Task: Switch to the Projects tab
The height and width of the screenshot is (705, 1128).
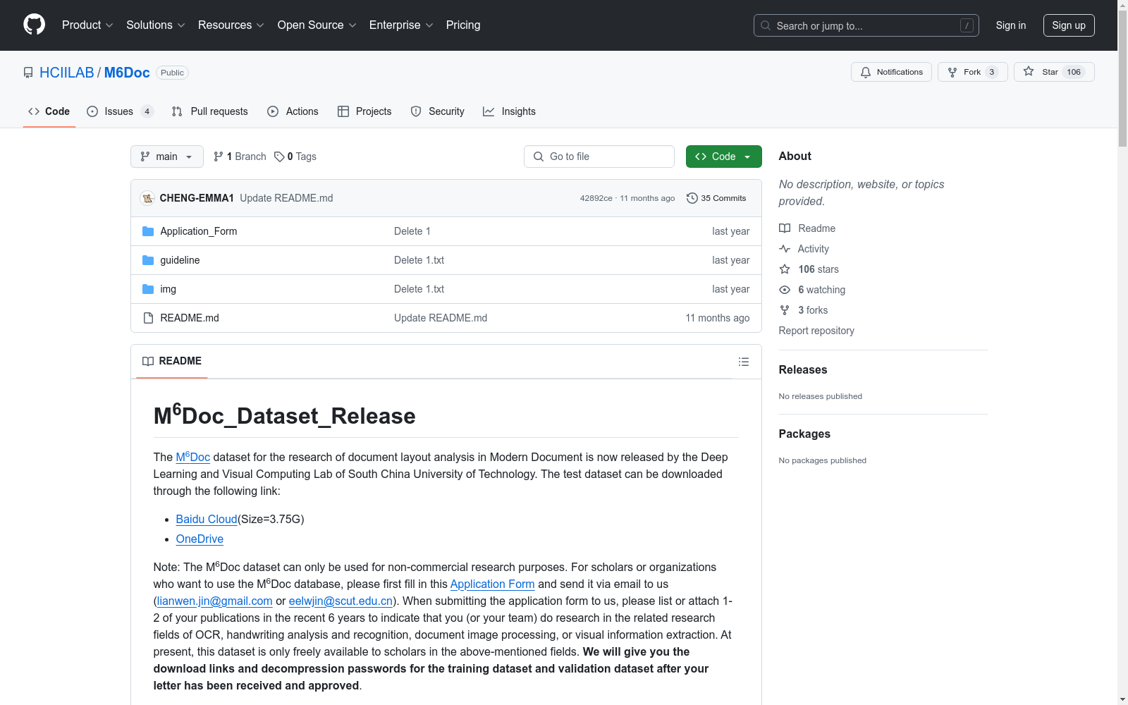Action: [364, 111]
